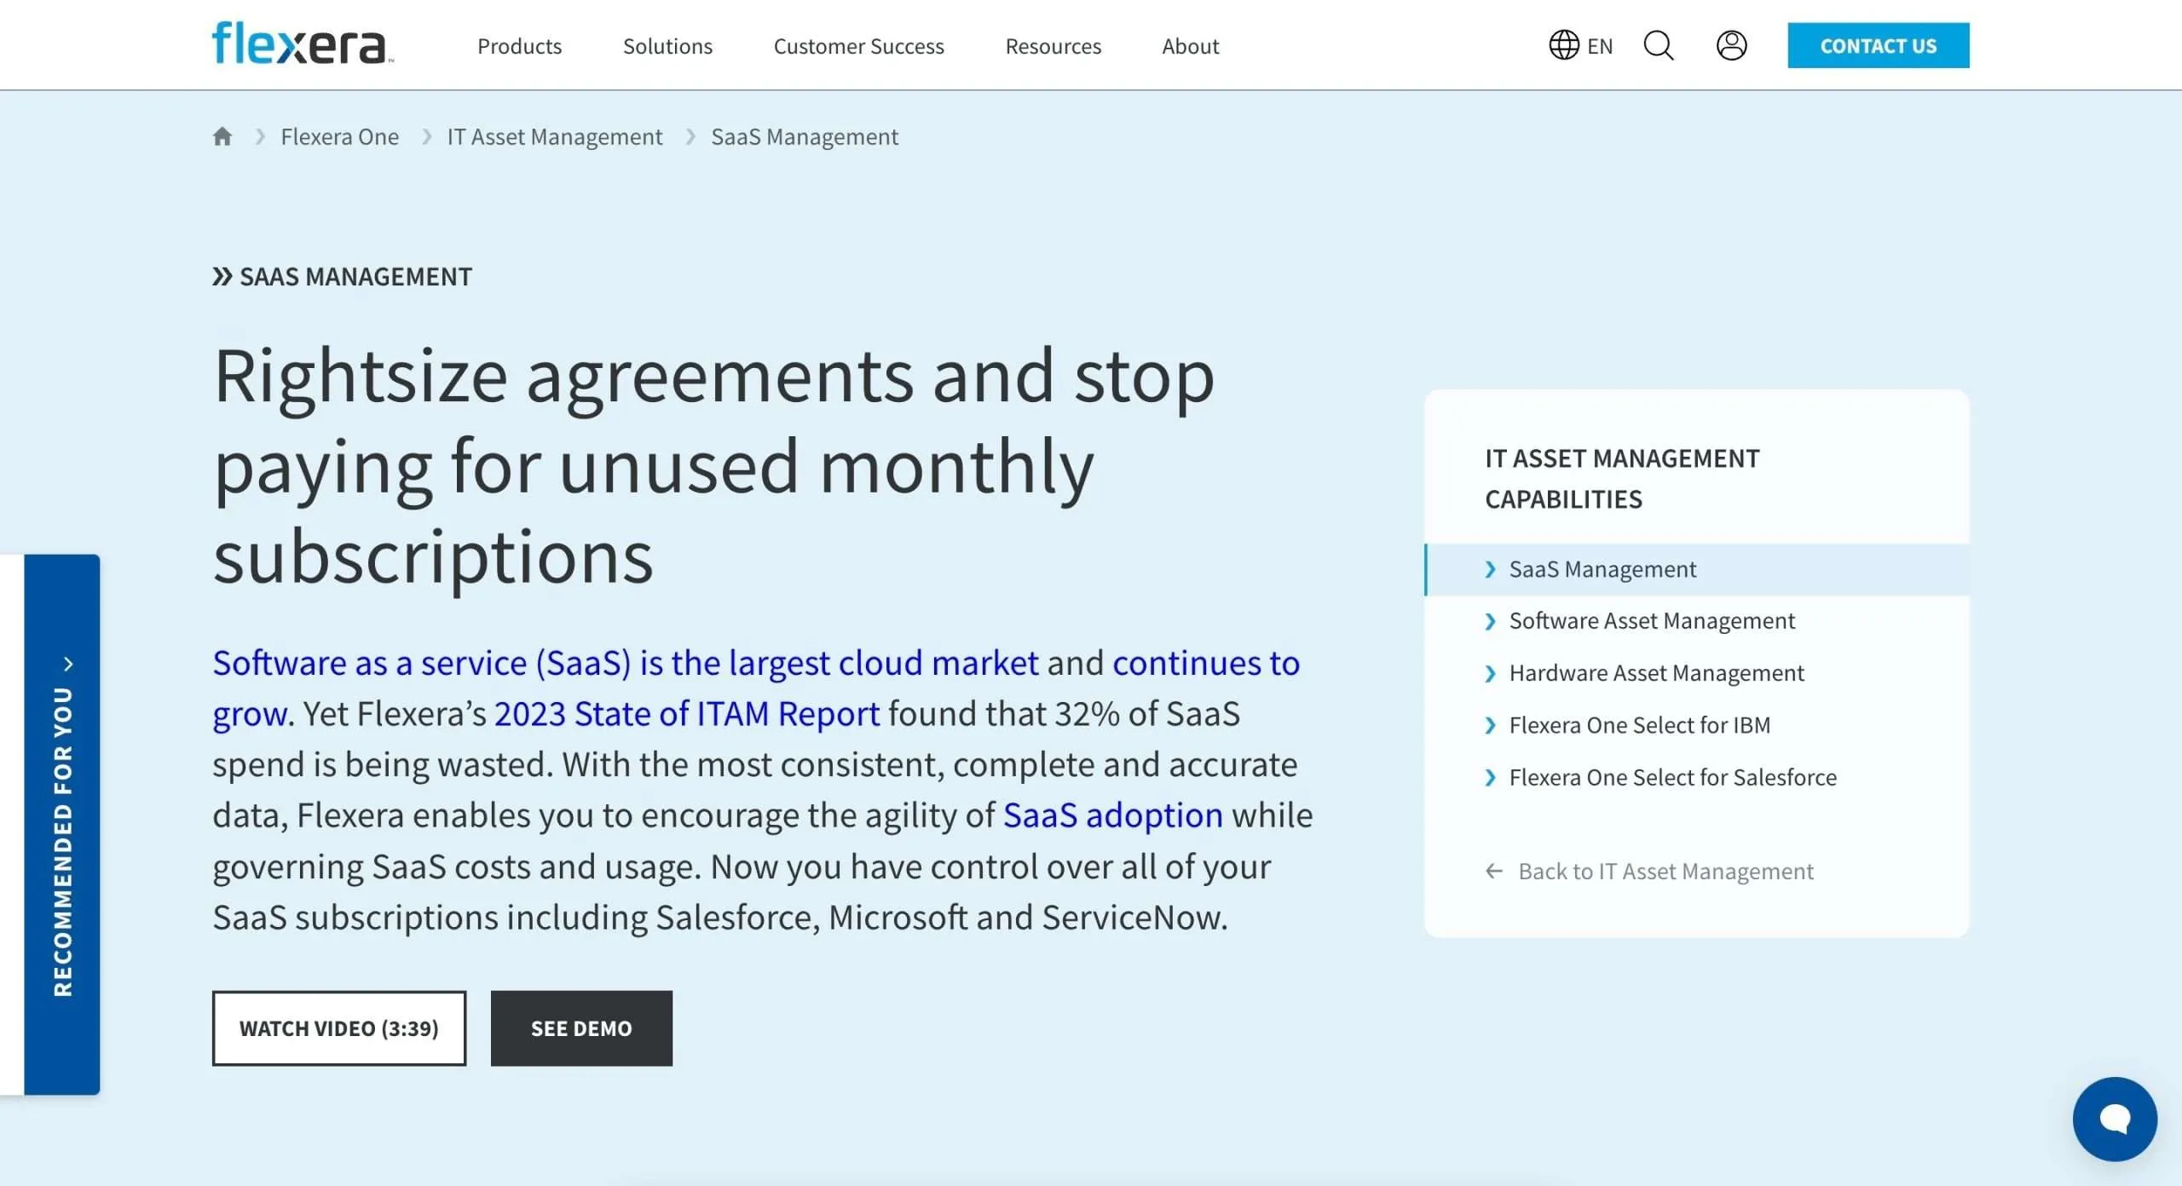Open Flexera One breadcrumb link
This screenshot has height=1186, width=2182.
click(x=339, y=136)
